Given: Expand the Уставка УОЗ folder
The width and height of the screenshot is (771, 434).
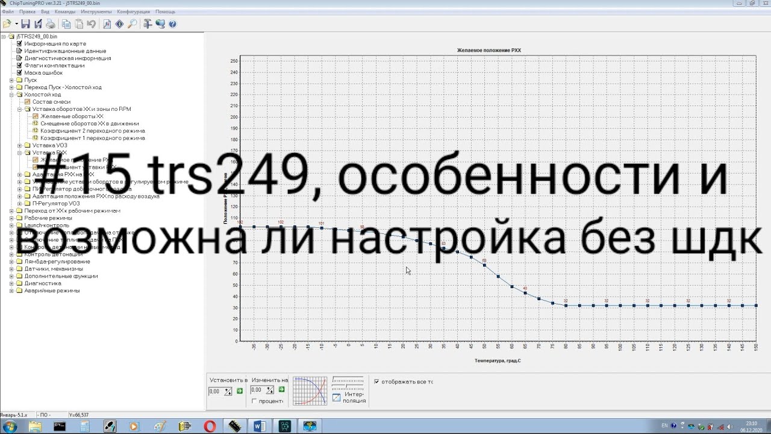Looking at the screenshot, I should 19,145.
